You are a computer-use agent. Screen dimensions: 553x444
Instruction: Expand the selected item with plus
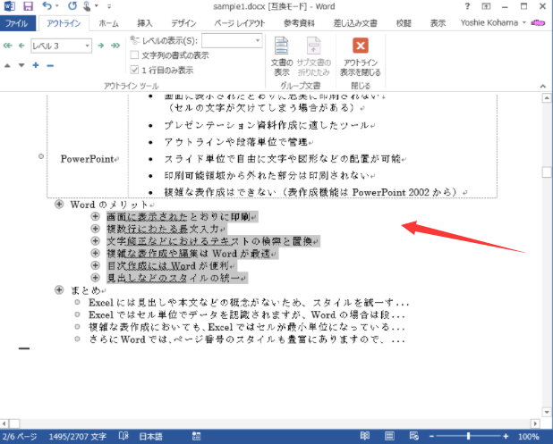36,65
